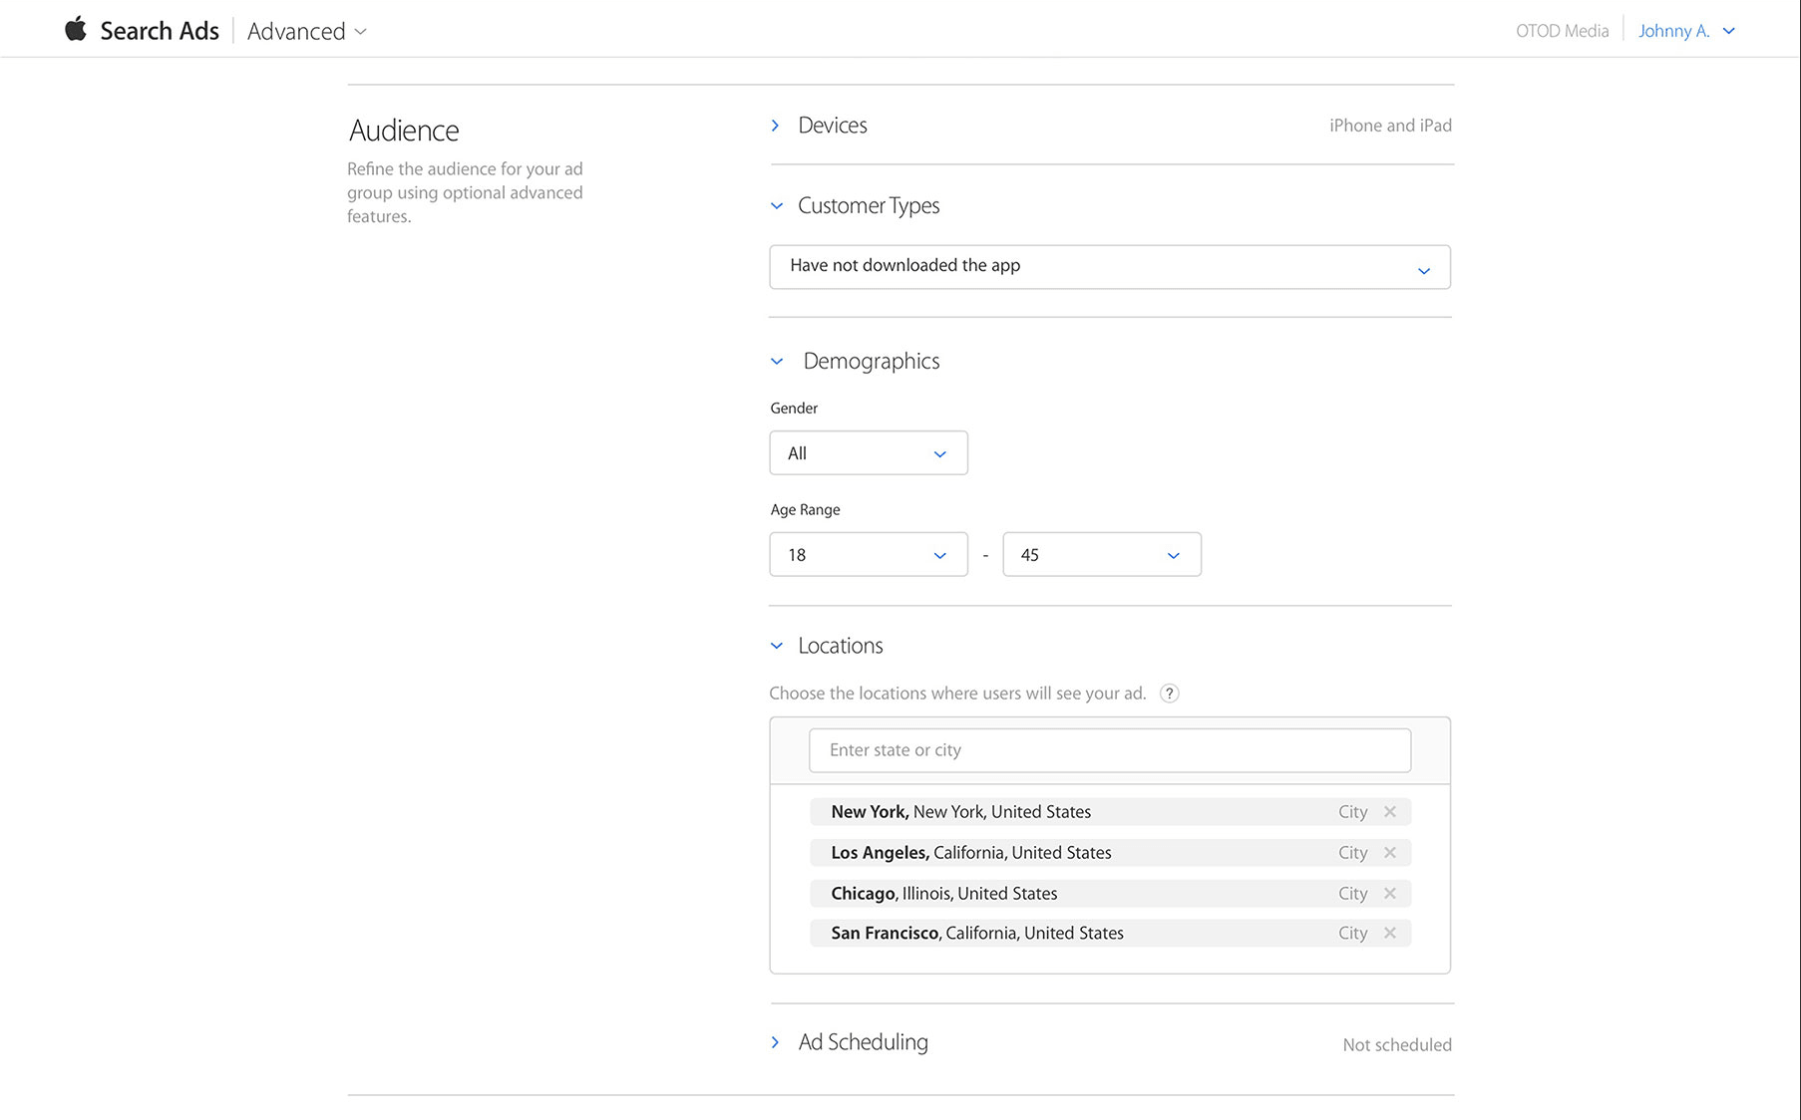Screen dimensions: 1801x1120
Task: Expand the Devices section chevron
Action: (775, 126)
